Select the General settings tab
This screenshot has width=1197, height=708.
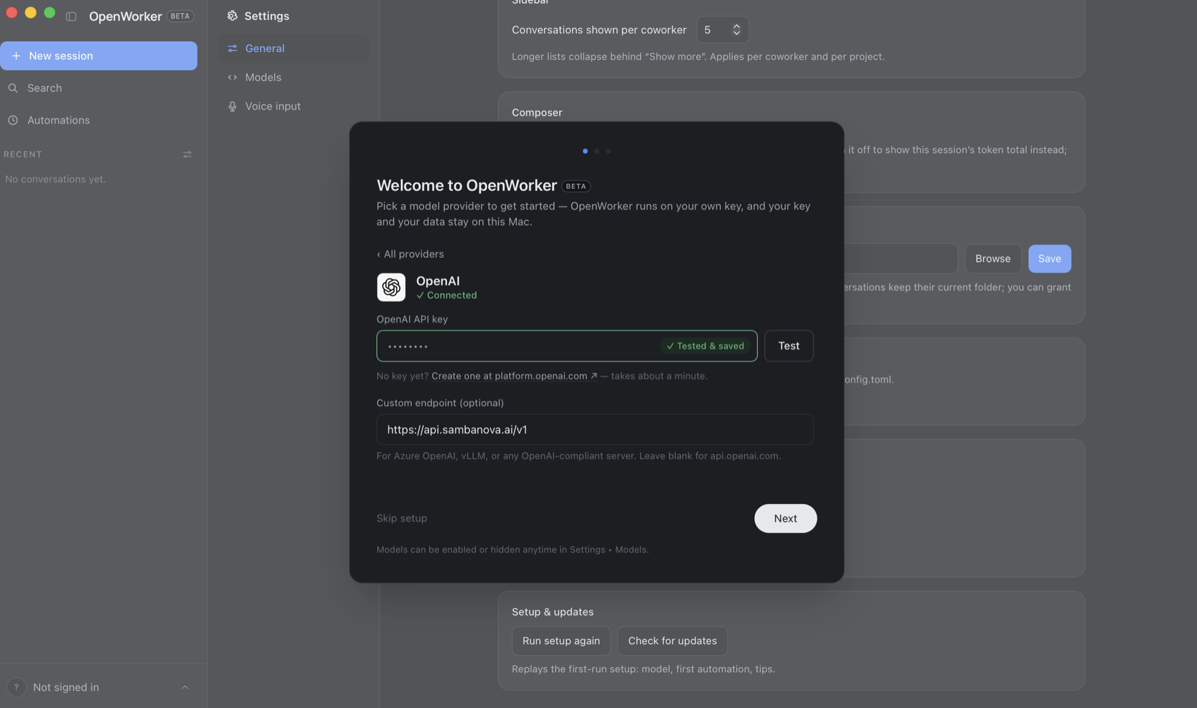coord(293,49)
